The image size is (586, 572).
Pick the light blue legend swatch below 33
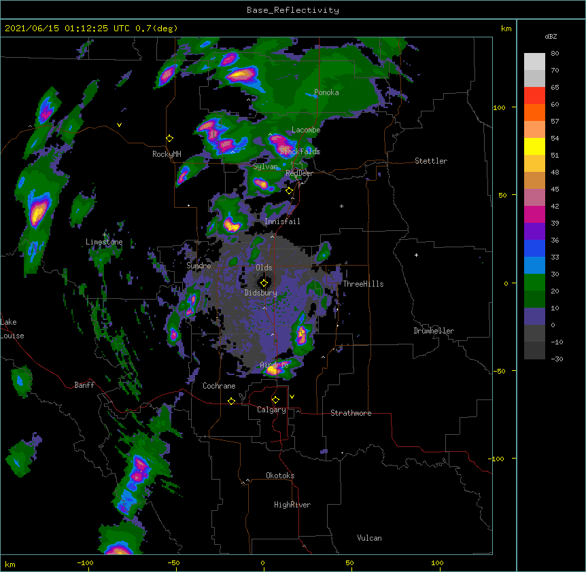(x=534, y=266)
